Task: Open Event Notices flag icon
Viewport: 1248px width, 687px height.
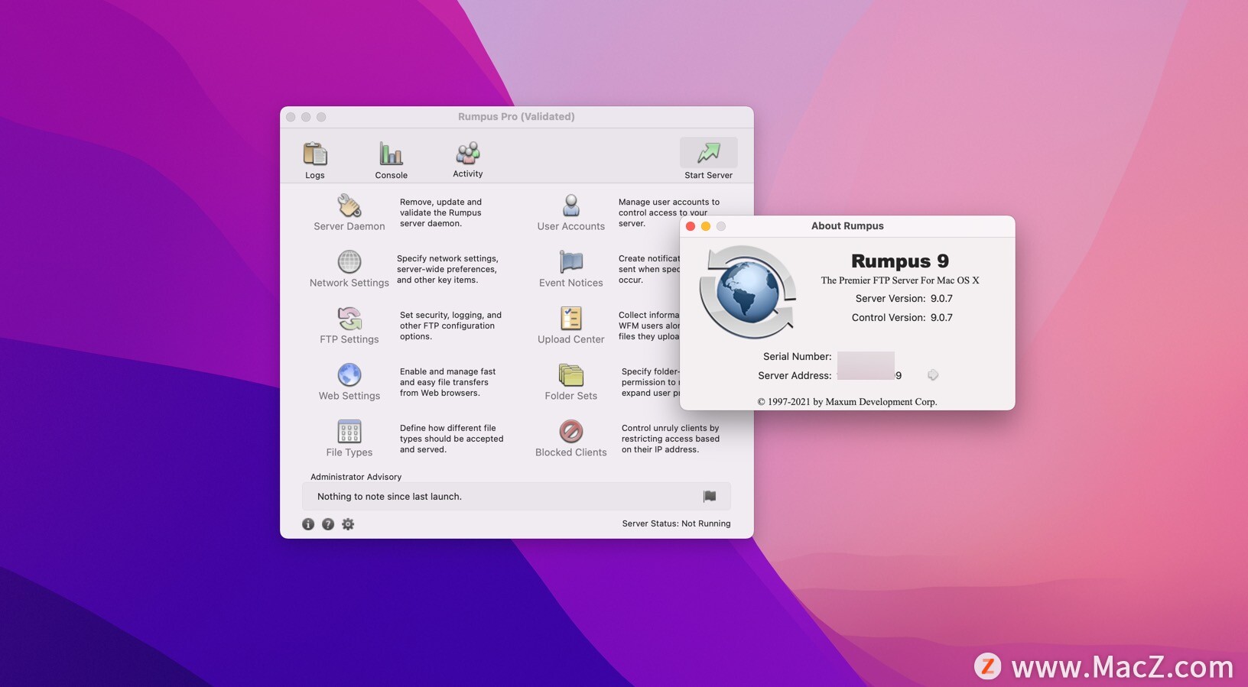Action: click(x=571, y=262)
